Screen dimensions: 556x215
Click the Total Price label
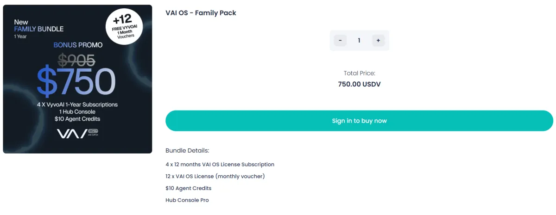(x=359, y=73)
